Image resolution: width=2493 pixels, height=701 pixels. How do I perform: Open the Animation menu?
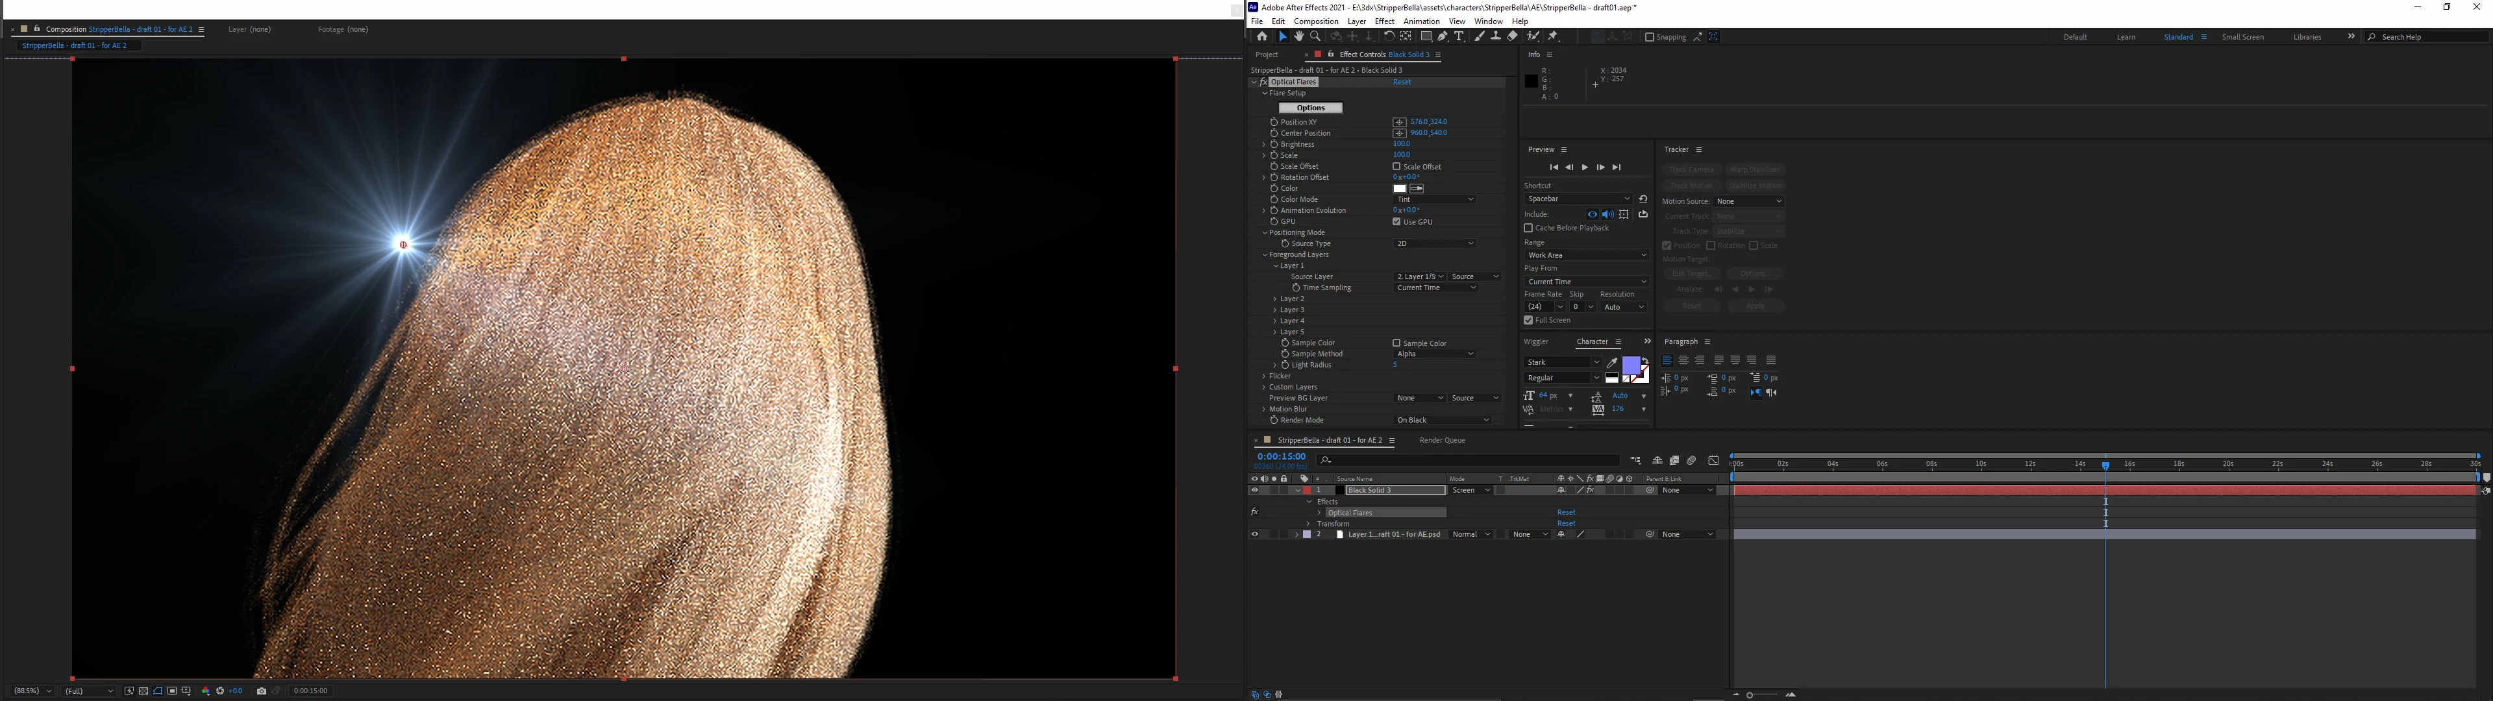pyautogui.click(x=1420, y=21)
